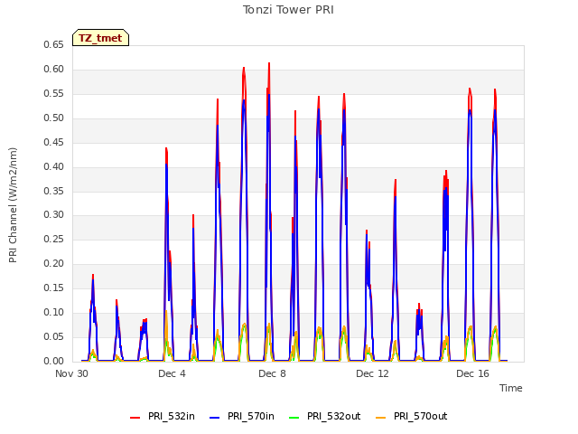Click the 0.10 y-axis tick label

(53, 312)
